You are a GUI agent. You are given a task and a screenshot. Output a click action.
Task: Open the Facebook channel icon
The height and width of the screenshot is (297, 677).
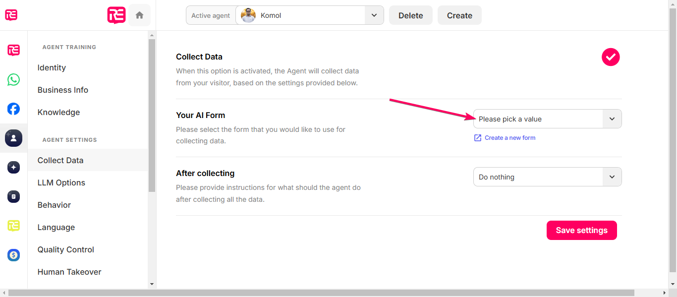[13, 109]
